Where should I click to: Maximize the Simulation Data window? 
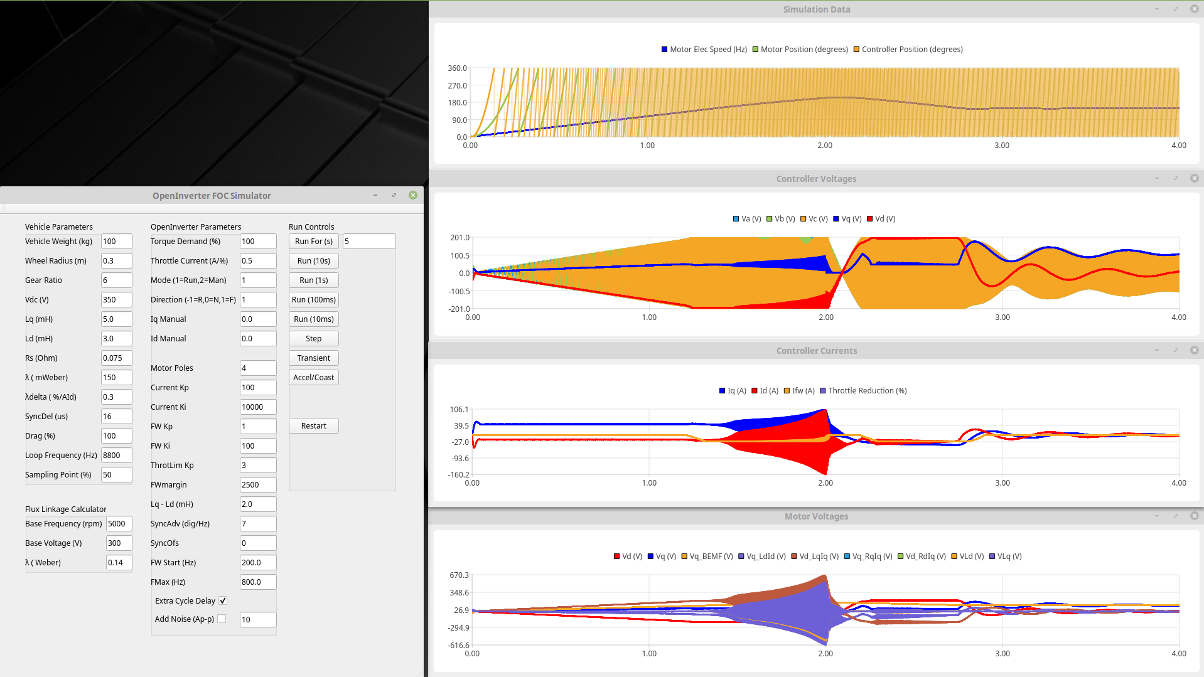pos(1176,9)
